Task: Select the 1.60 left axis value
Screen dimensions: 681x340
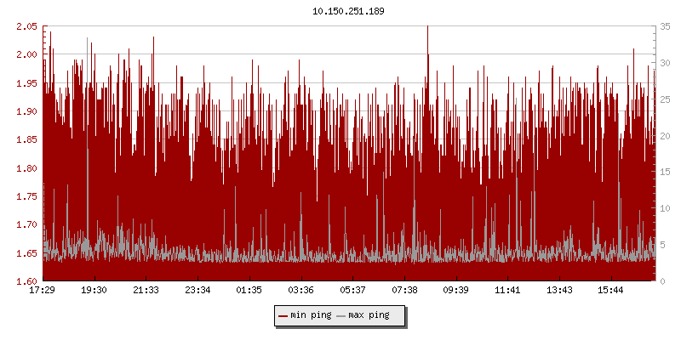Action: click(27, 281)
